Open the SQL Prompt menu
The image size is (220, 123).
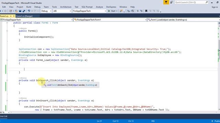[87, 7]
